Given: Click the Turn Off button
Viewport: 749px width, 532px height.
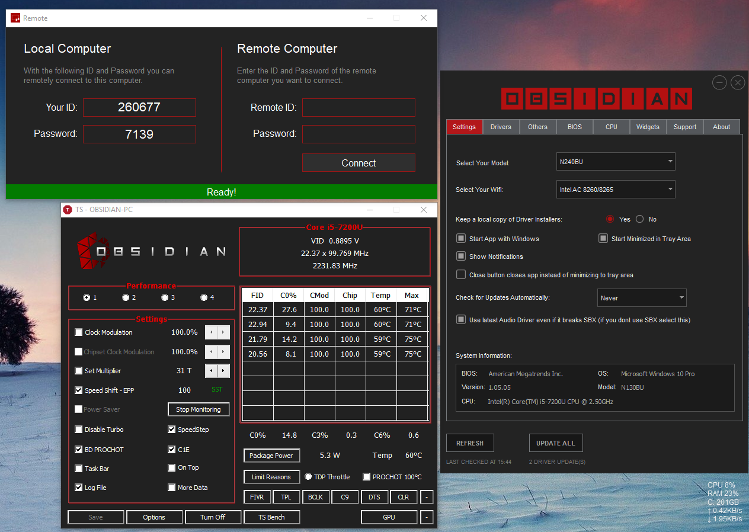Looking at the screenshot, I should 213,517.
